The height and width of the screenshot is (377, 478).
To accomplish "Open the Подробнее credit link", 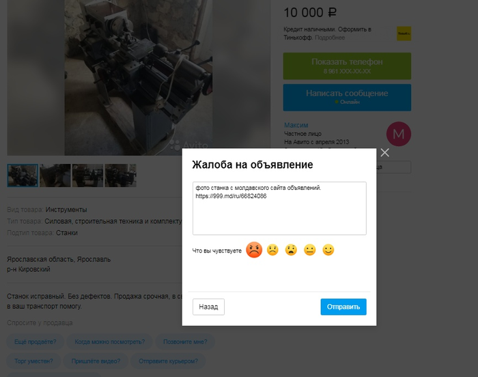I will click(330, 38).
